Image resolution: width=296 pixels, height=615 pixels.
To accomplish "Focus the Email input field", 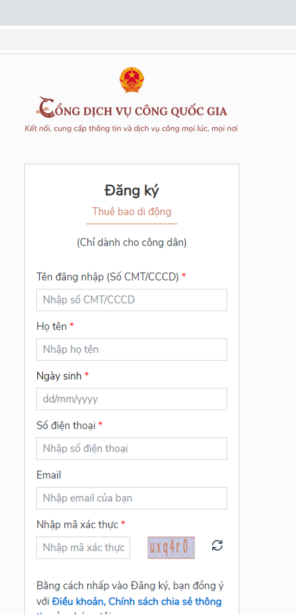I will [x=131, y=498].
